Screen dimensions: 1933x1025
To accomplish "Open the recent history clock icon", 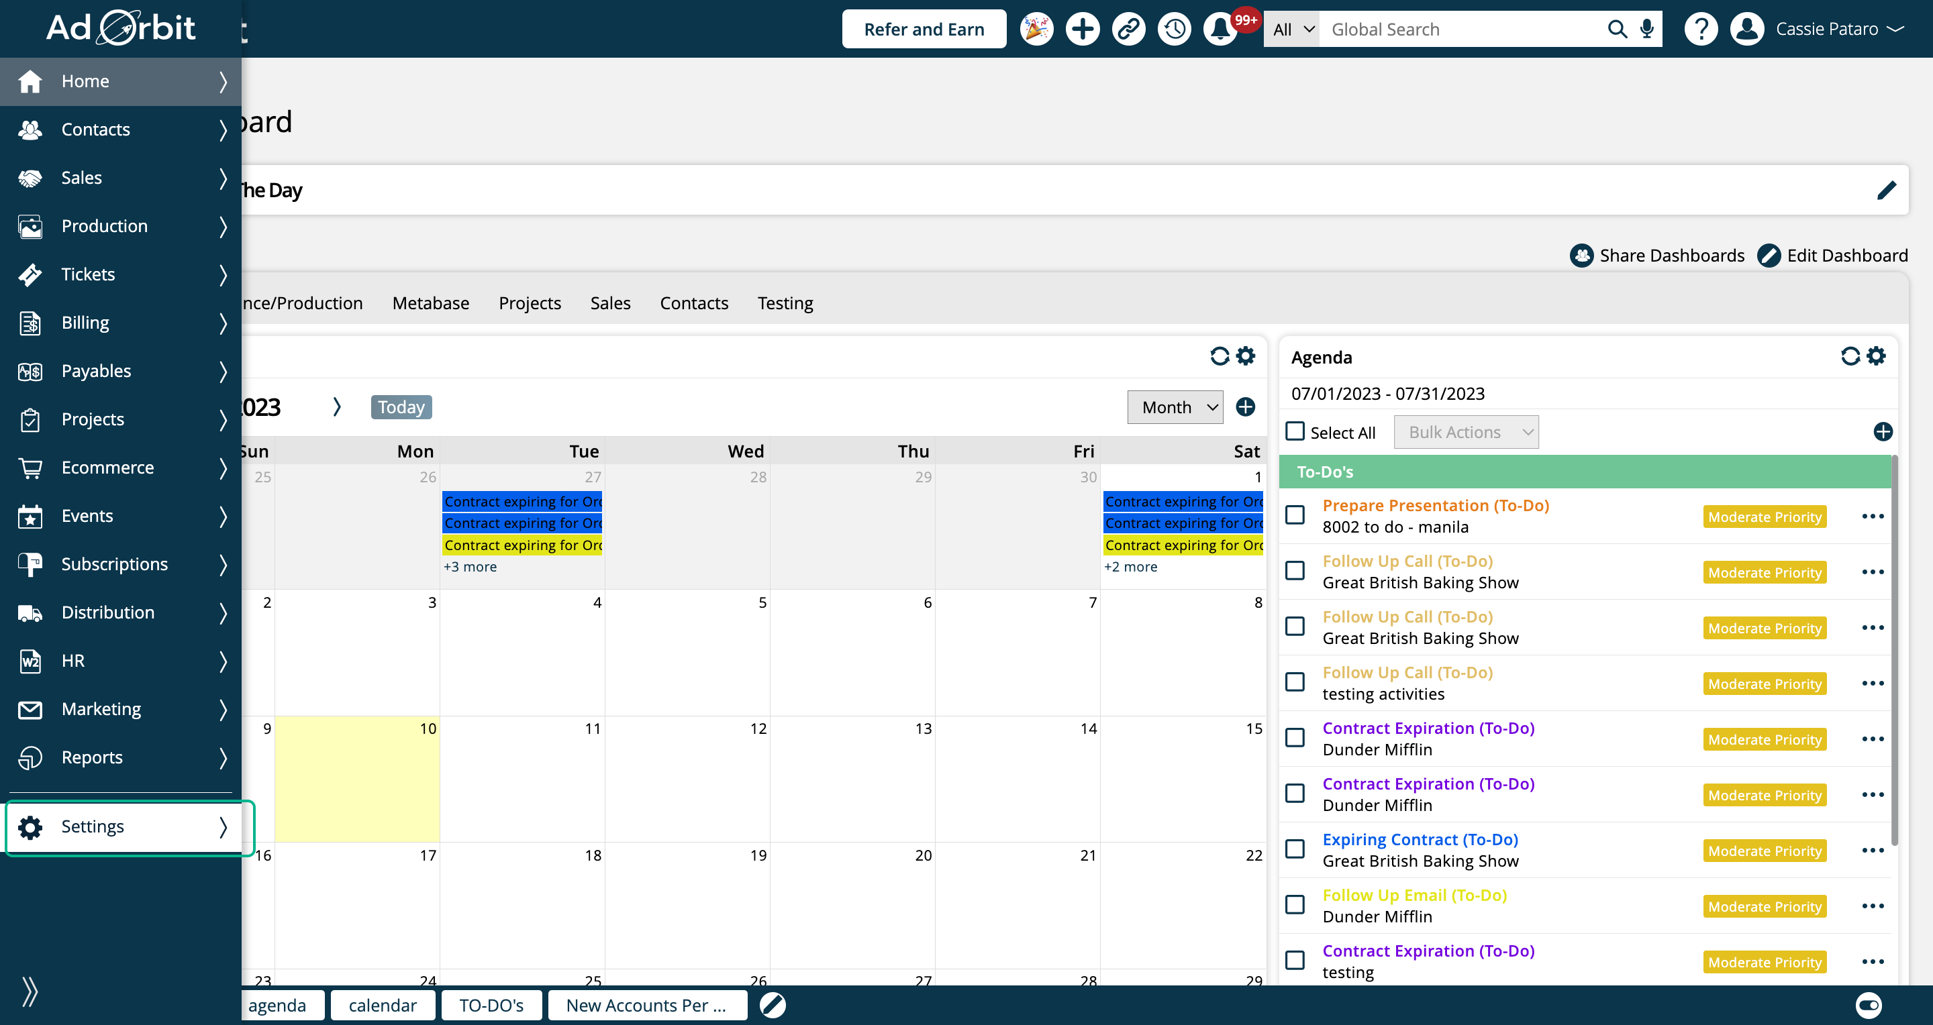I will click(x=1174, y=30).
